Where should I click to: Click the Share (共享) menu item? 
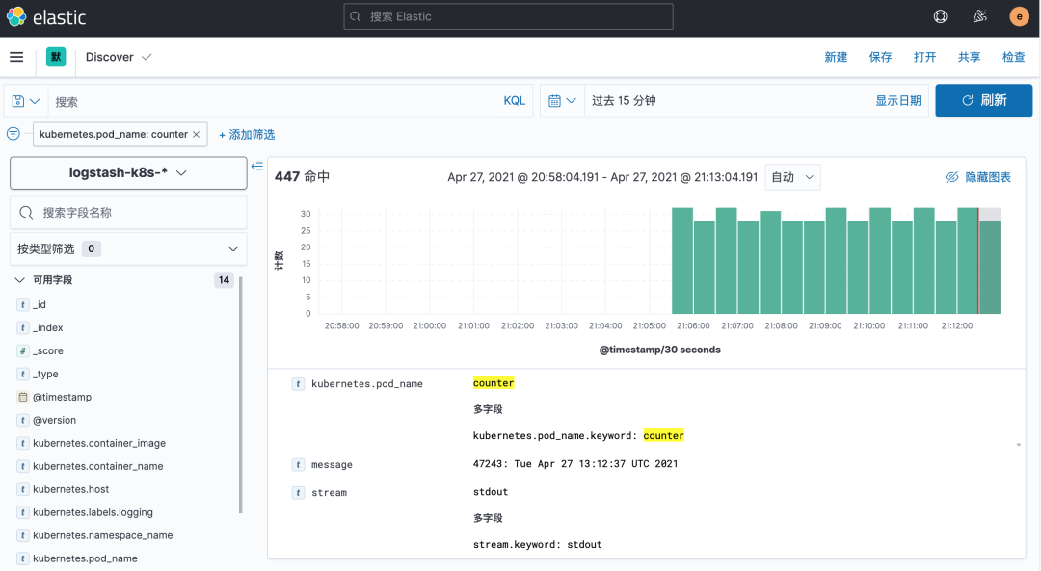point(970,57)
